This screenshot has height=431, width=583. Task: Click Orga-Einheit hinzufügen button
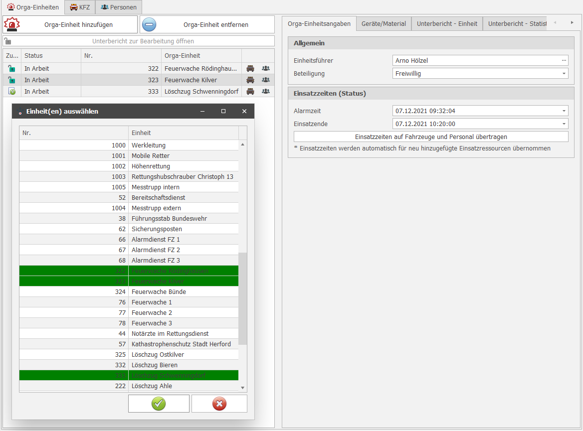70,24
